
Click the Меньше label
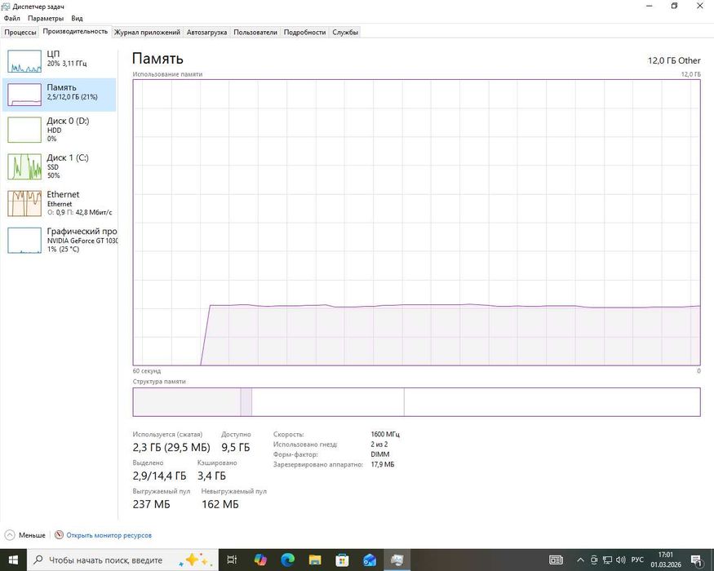tap(32, 535)
